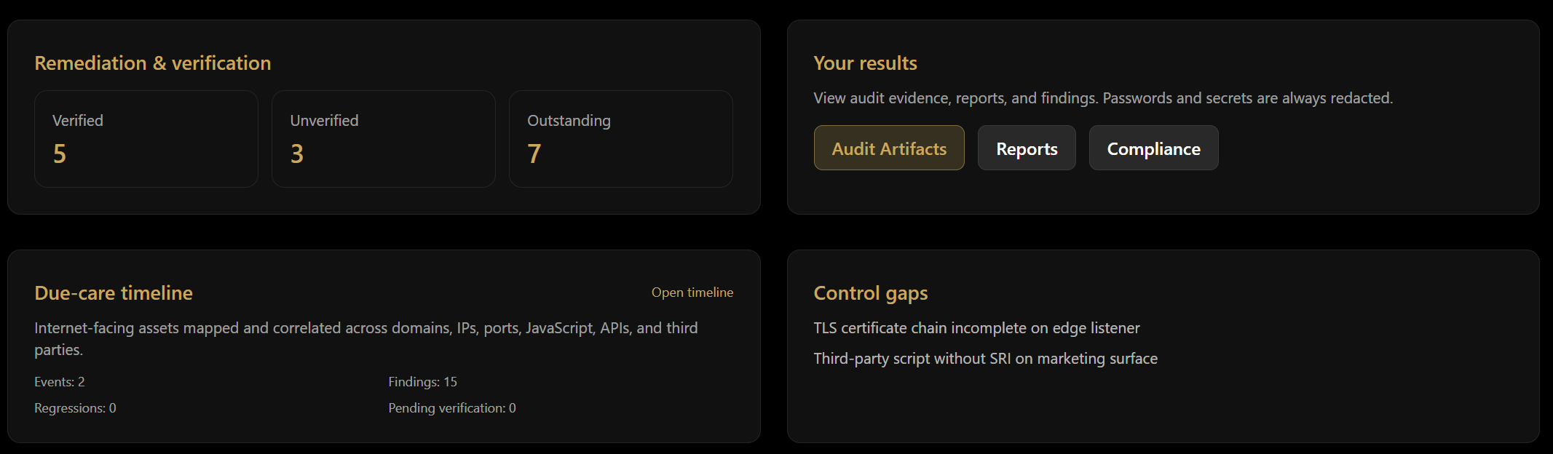Click the Your results heading
The width and height of the screenshot is (1553, 454).
(x=865, y=63)
